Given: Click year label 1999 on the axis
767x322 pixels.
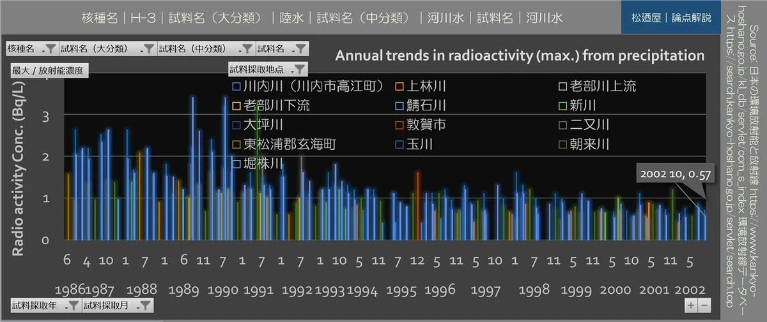Looking at the screenshot, I should tap(577, 291).
